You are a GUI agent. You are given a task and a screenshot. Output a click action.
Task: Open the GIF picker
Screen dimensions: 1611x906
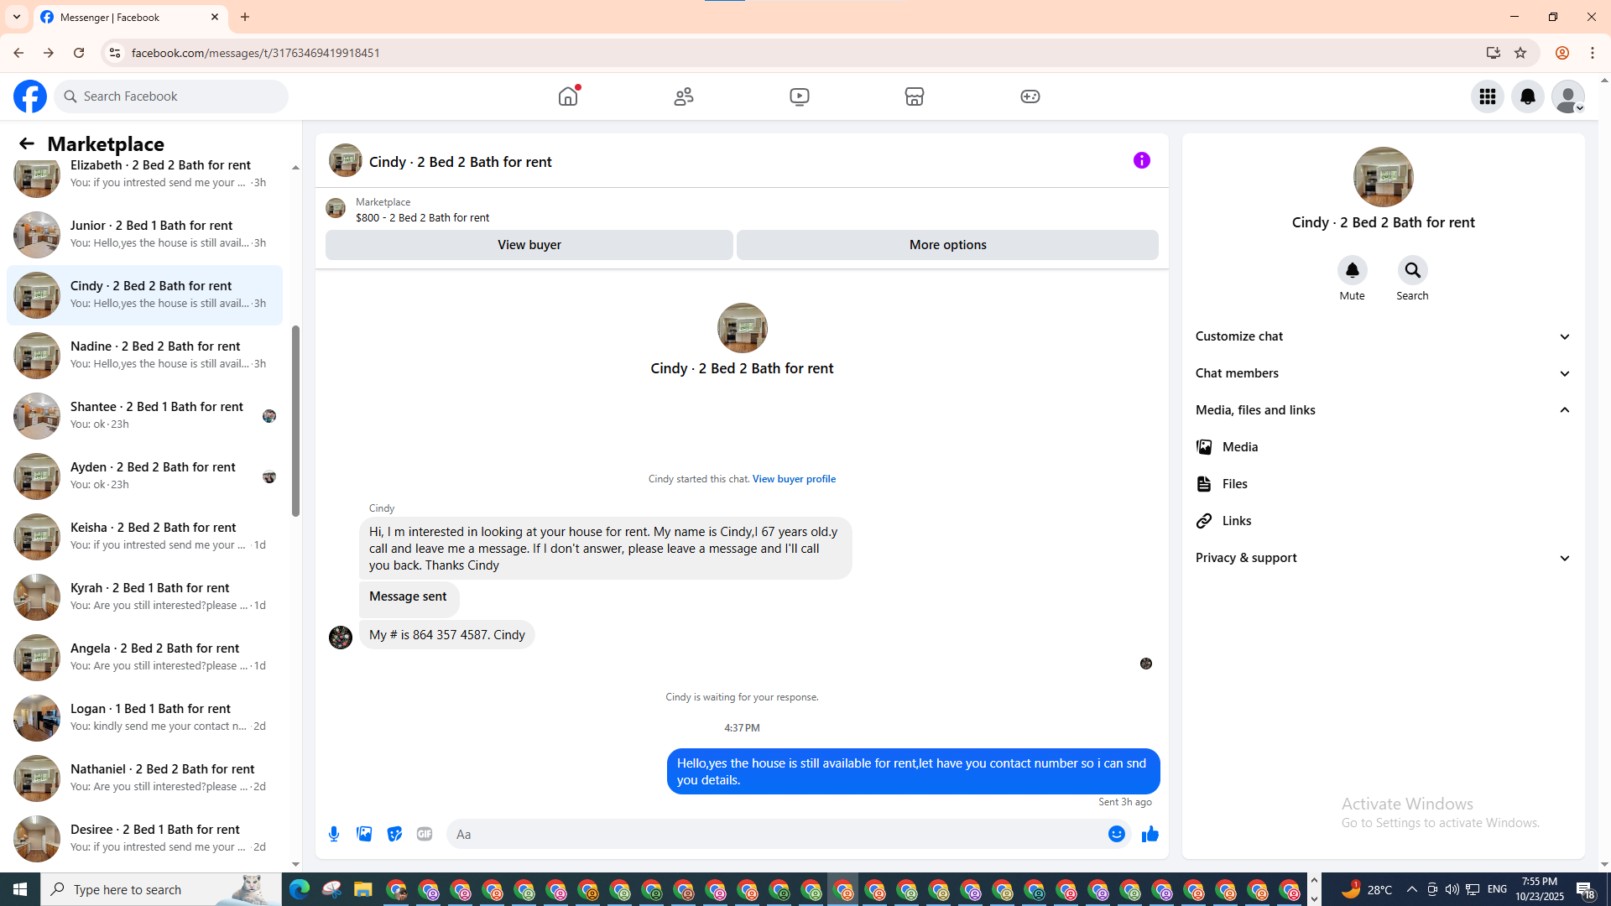pos(425,834)
